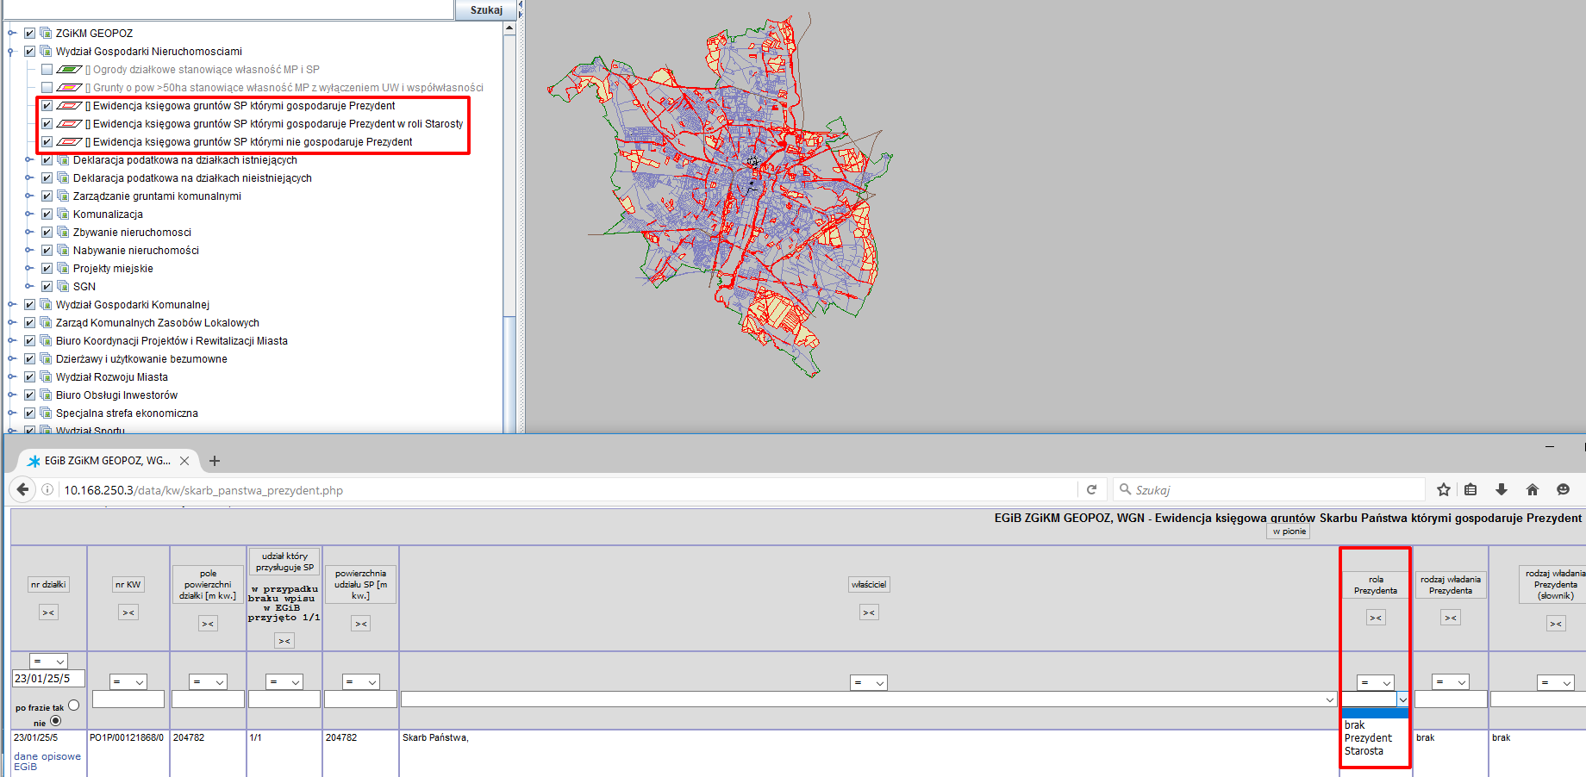
Task: Click the smiley face toolbar icon
Action: pyautogui.click(x=1563, y=489)
